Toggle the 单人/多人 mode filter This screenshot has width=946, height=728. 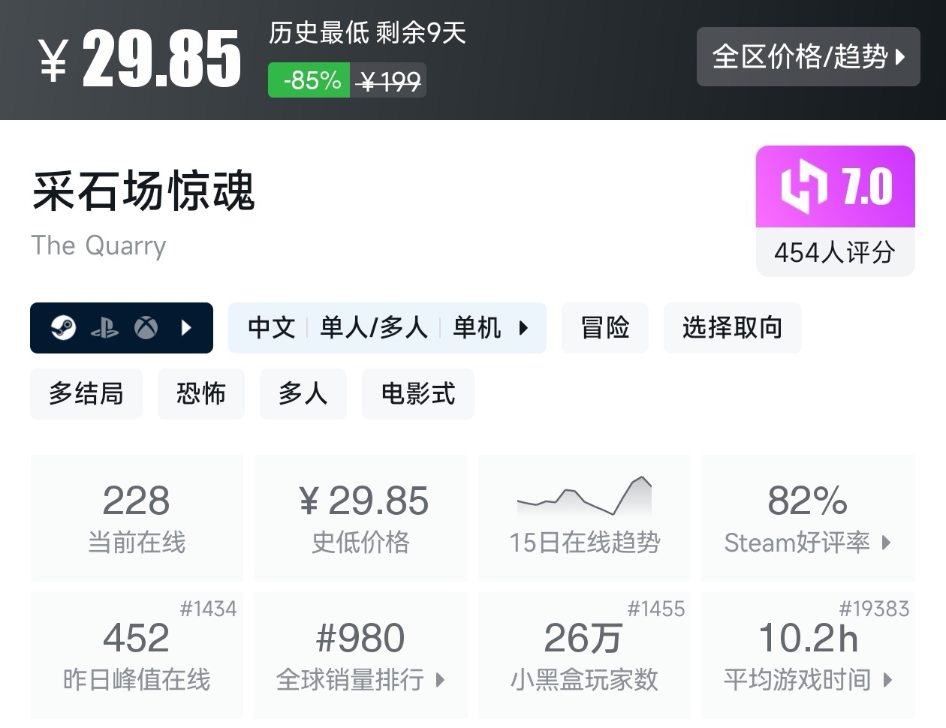(x=373, y=327)
